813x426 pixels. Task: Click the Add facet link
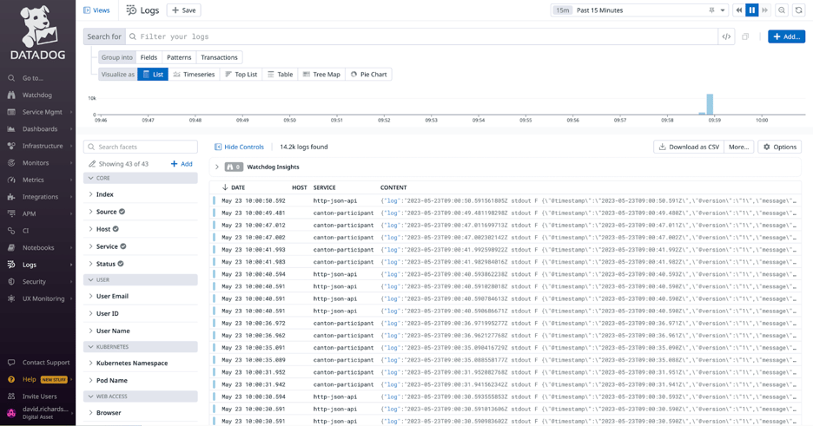pos(182,164)
